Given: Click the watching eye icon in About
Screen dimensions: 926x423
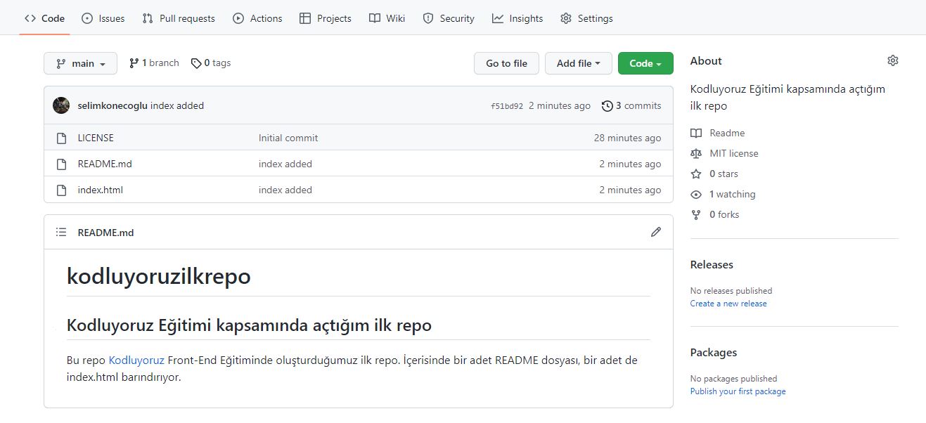Looking at the screenshot, I should (695, 194).
